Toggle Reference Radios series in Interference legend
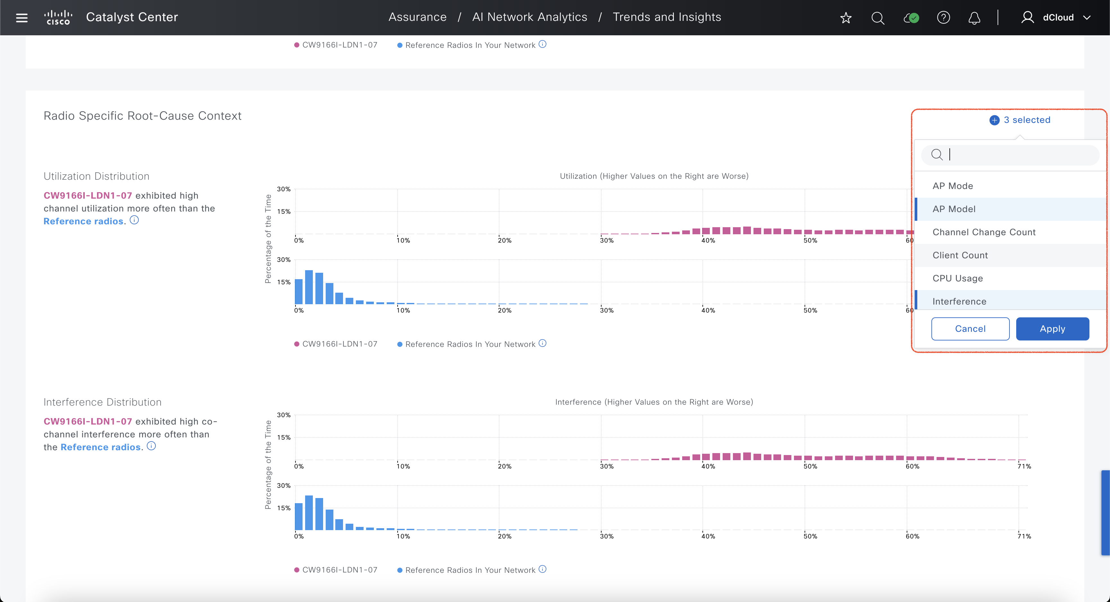This screenshot has height=602, width=1110. click(466, 570)
